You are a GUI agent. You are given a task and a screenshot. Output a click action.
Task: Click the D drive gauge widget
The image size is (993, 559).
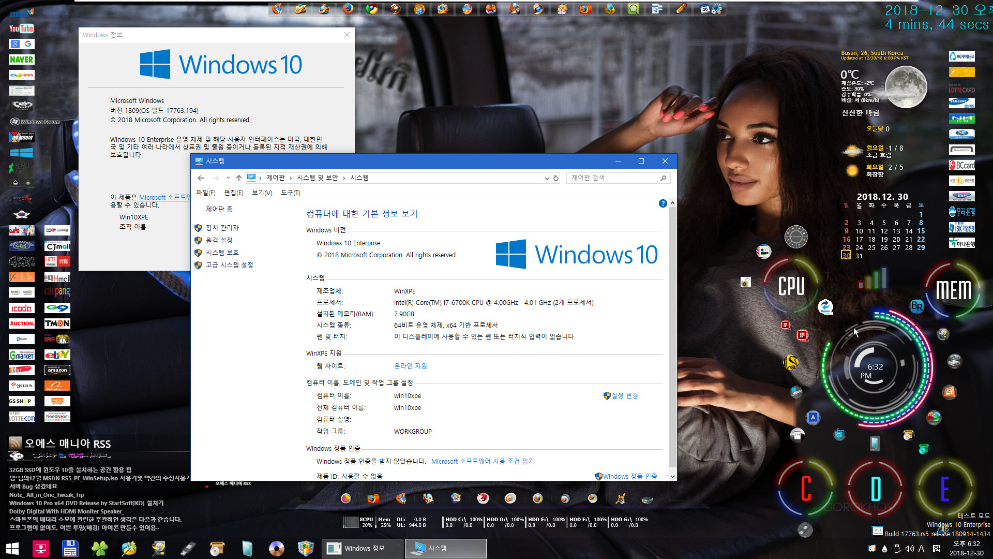pos(876,489)
